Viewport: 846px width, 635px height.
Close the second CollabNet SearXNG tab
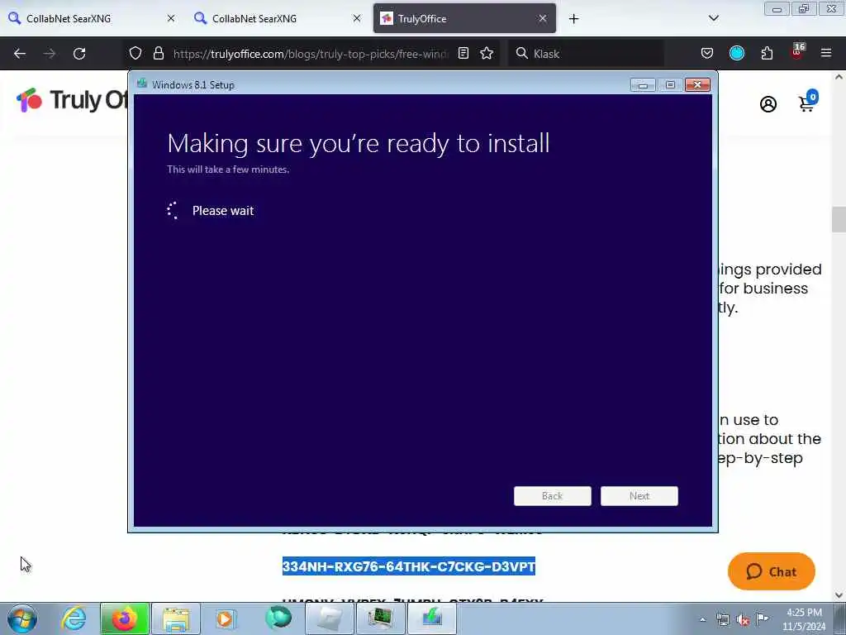pyautogui.click(x=357, y=19)
